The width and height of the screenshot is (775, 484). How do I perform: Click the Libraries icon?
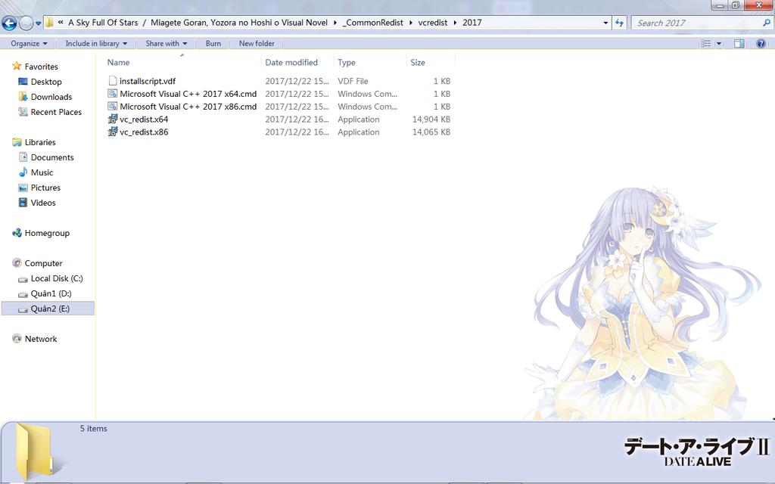17,142
